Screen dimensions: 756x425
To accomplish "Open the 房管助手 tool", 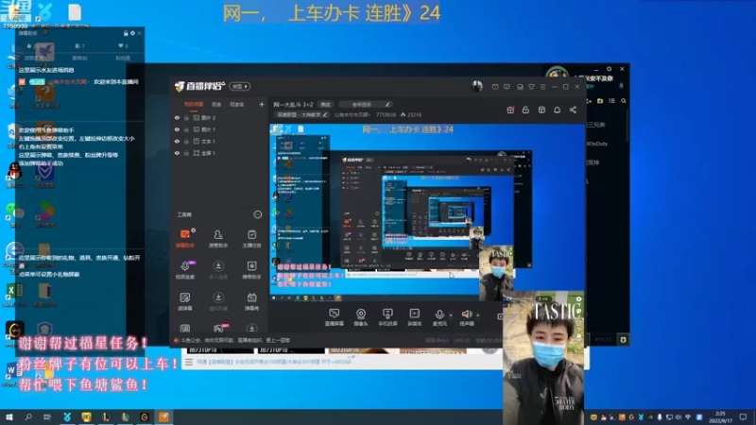I will point(218,239).
